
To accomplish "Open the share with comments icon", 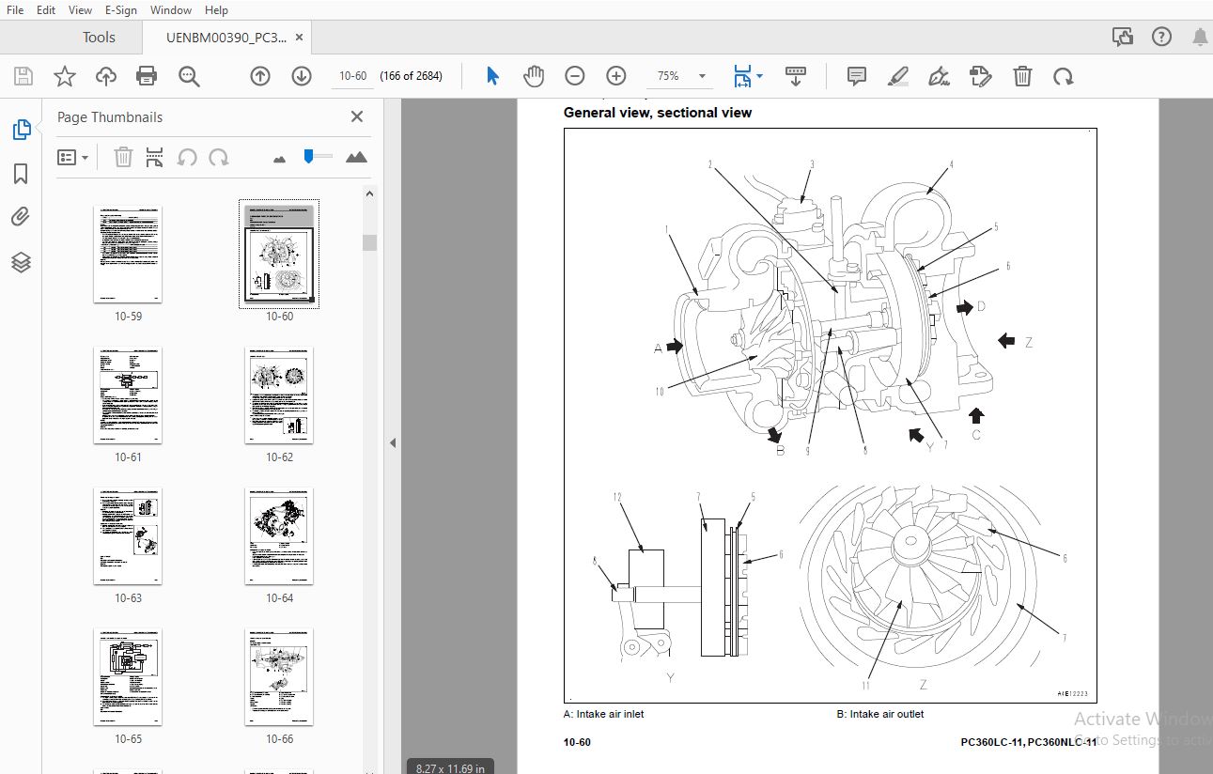I will click(1122, 37).
